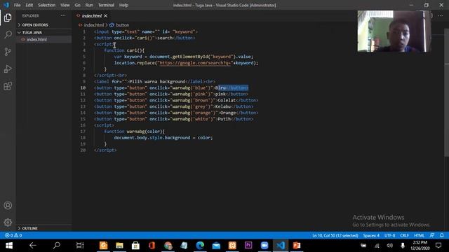The height and width of the screenshot is (252, 449).
Task: Click the word 'Putih' on line 15
Action: point(224,119)
